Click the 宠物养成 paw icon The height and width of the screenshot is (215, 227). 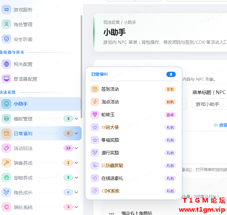click(6, 177)
